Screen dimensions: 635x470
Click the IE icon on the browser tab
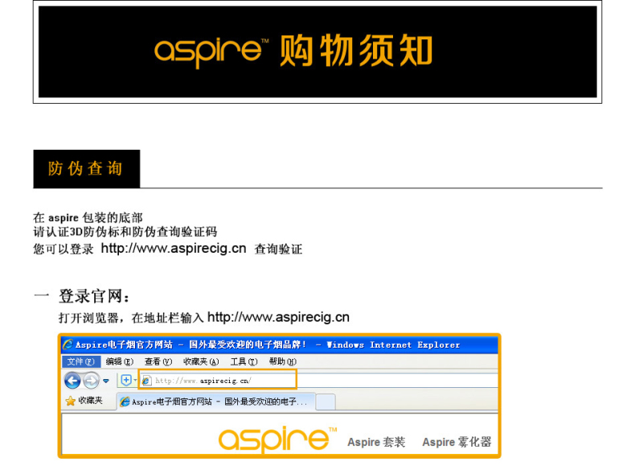(x=125, y=402)
